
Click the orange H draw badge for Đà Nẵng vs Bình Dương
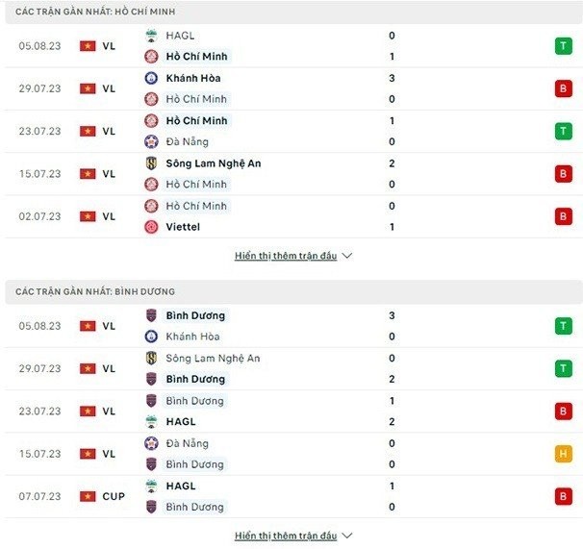pyautogui.click(x=563, y=454)
